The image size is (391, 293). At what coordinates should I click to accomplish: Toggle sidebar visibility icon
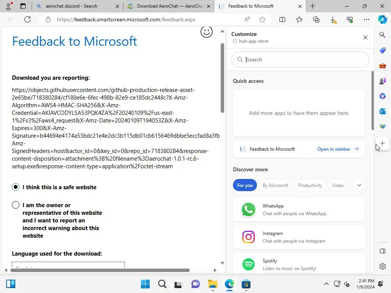(x=383, y=251)
